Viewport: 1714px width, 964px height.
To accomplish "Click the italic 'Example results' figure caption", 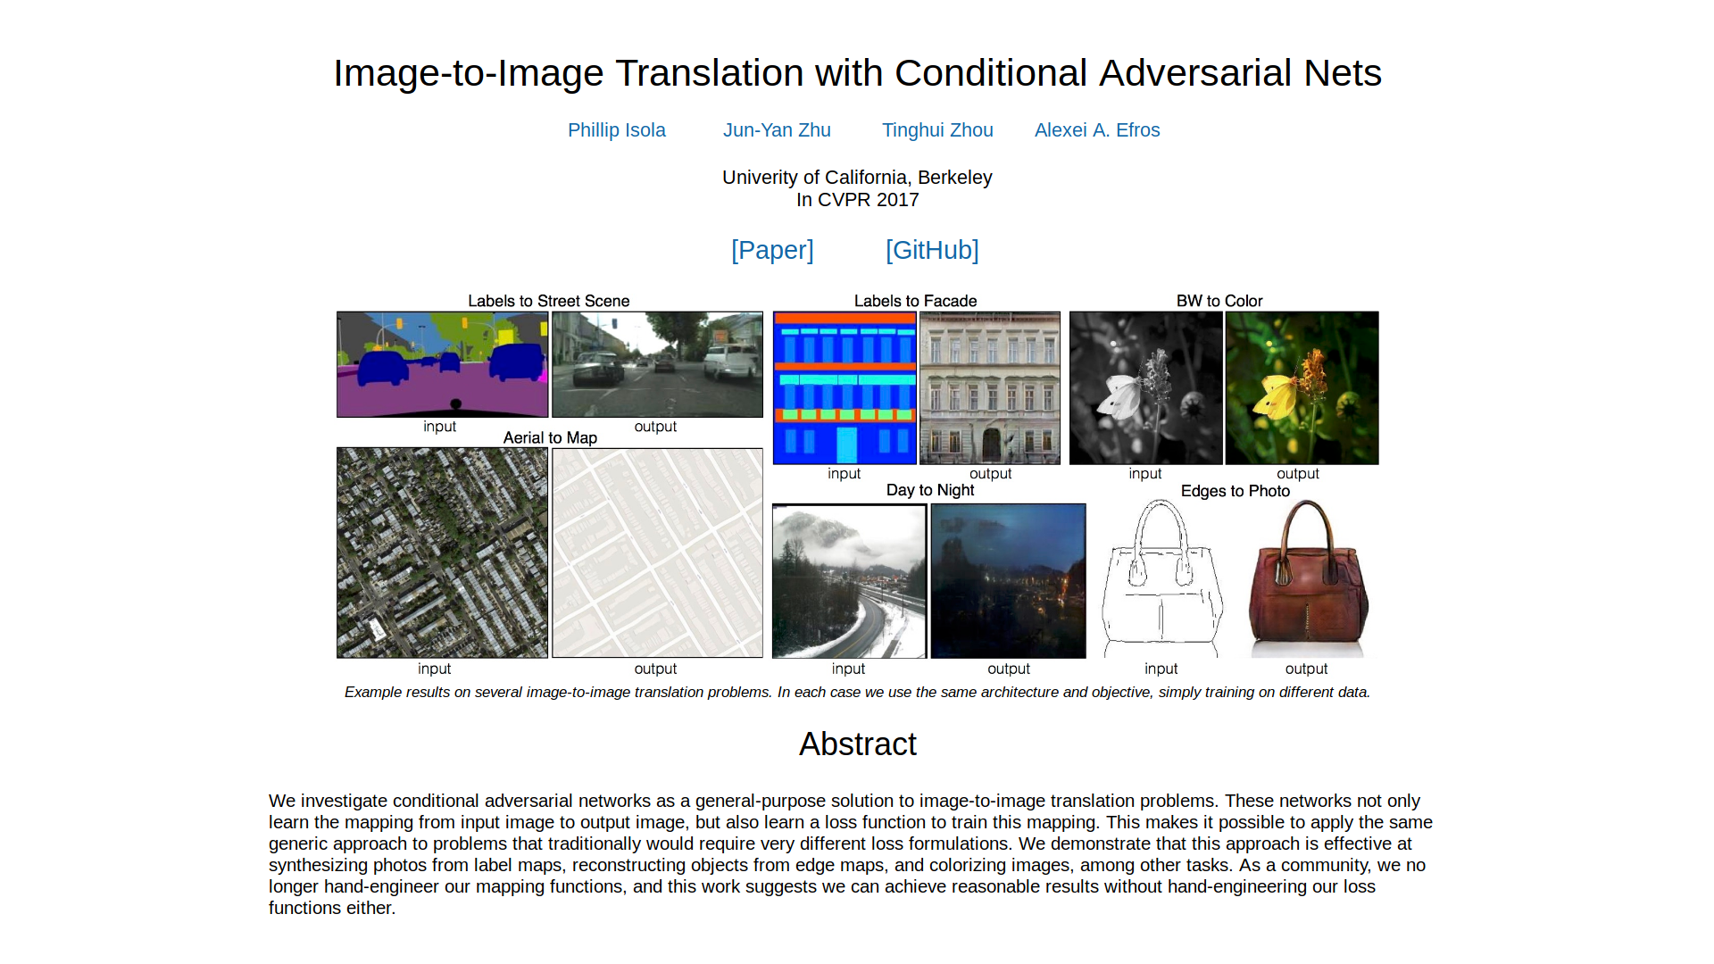I will point(857,693).
